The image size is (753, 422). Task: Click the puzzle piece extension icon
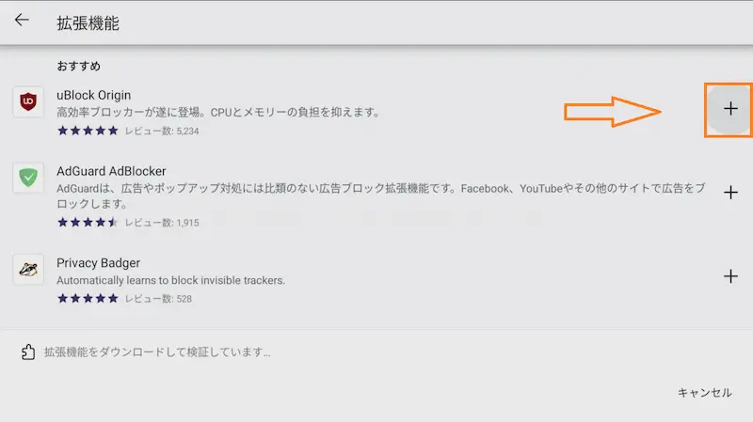[x=28, y=352]
